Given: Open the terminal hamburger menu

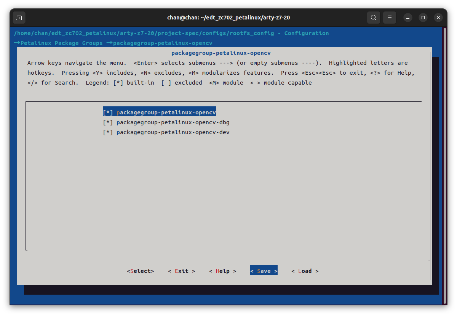Looking at the screenshot, I should (389, 18).
